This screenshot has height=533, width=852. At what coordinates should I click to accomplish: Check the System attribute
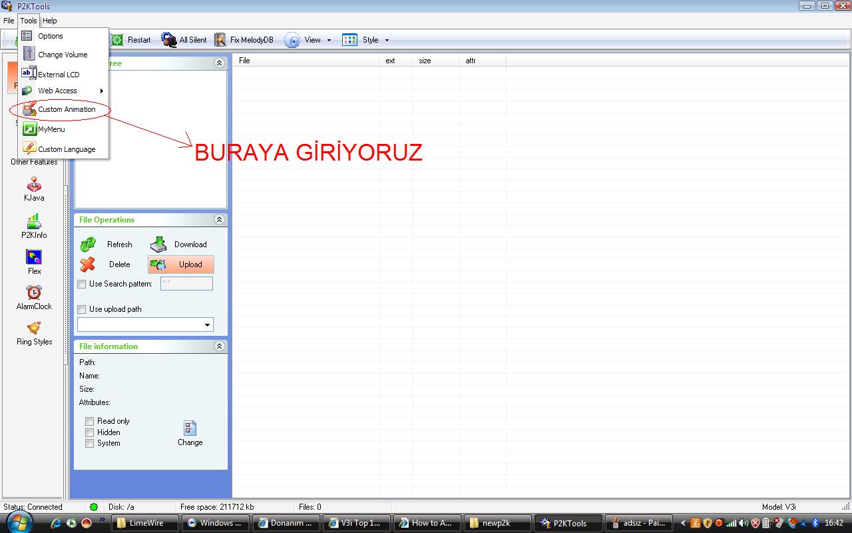click(x=89, y=443)
